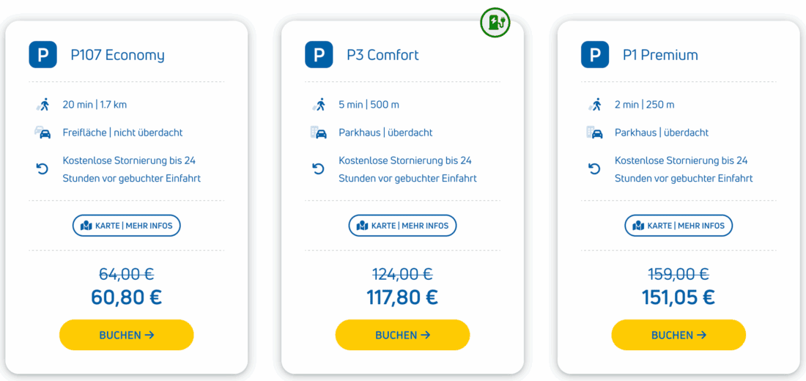Click the P3 Comfort title
The height and width of the screenshot is (381, 806).
click(382, 55)
